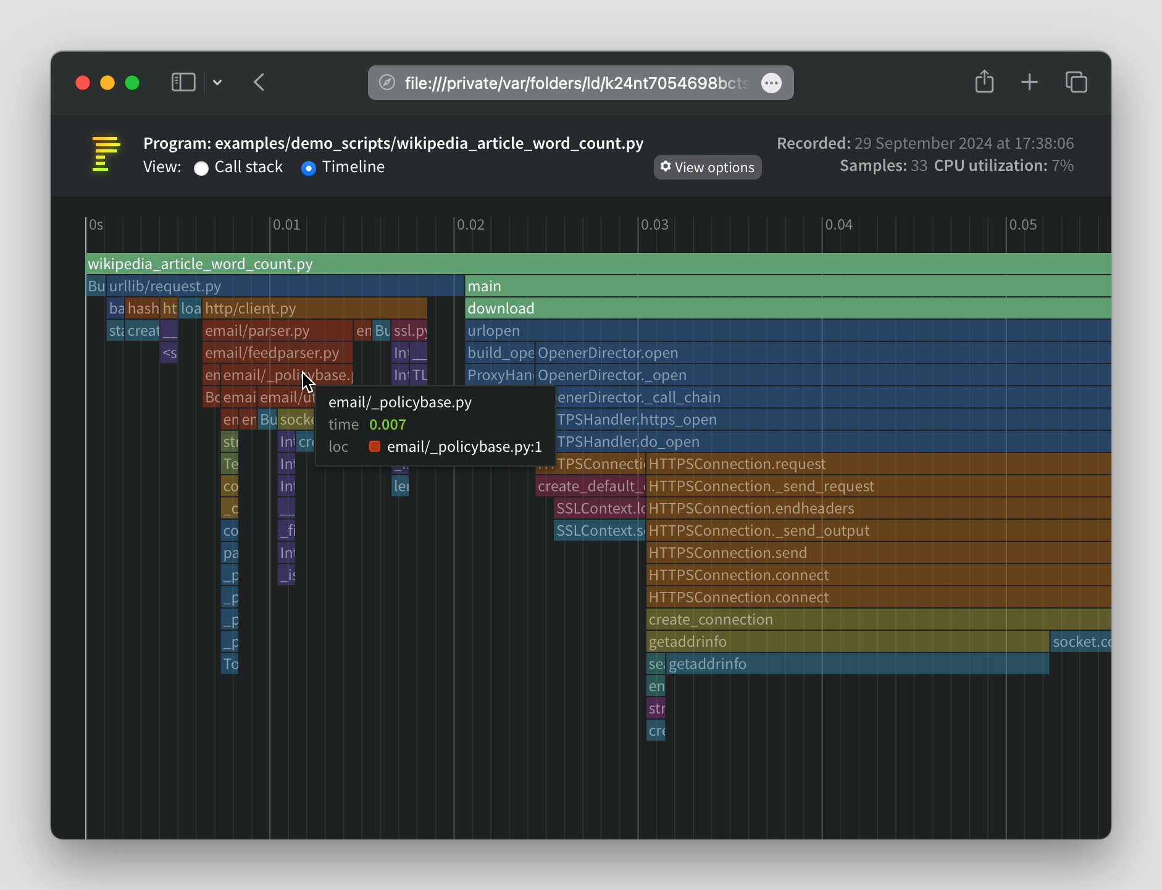Image resolution: width=1162 pixels, height=890 pixels.
Task: Show tab overview icon
Action: tap(1076, 82)
